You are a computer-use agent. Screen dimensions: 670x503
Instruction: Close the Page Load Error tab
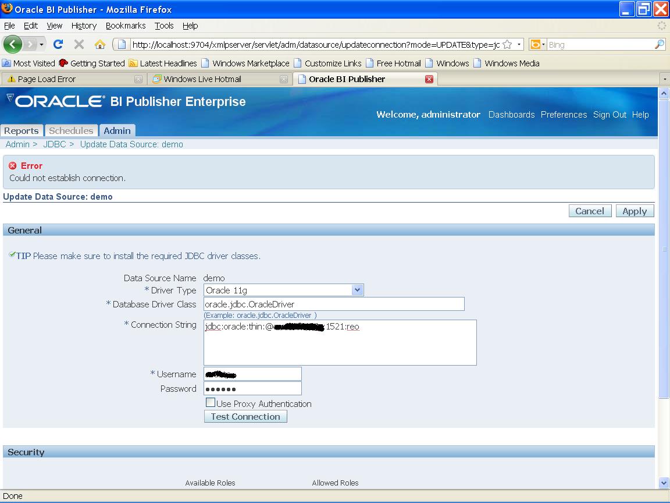(x=138, y=79)
